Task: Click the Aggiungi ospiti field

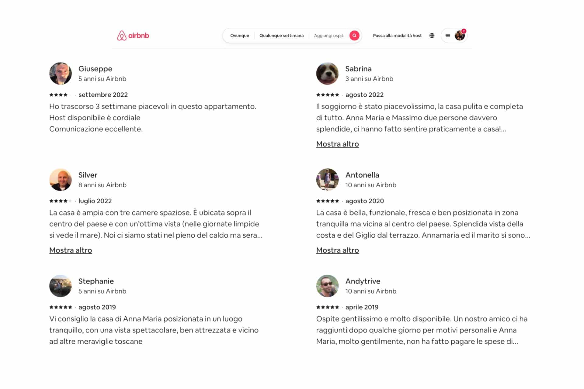Action: pyautogui.click(x=329, y=36)
